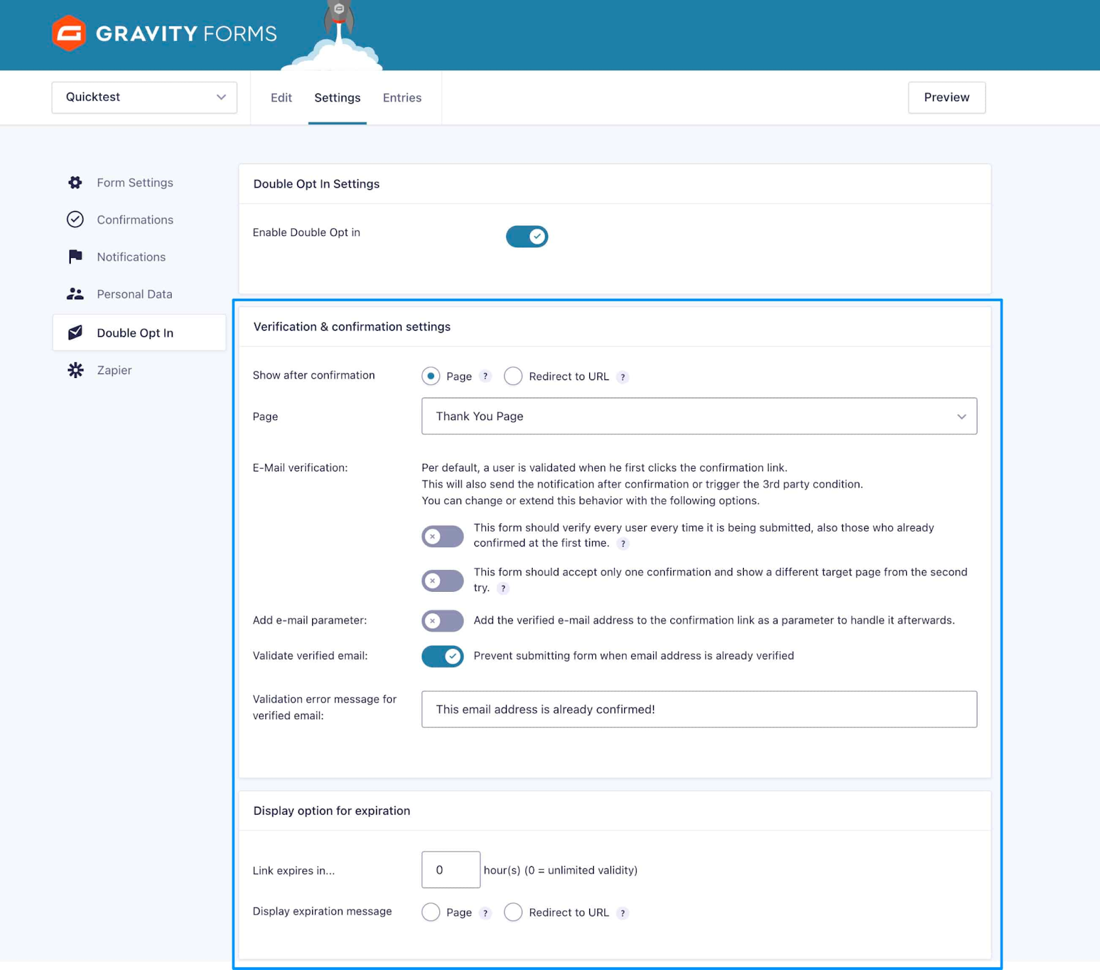Viewport: 1100px width, 970px height.
Task: Open help tooltip for expiration Redirect to URL
Action: [x=623, y=913]
